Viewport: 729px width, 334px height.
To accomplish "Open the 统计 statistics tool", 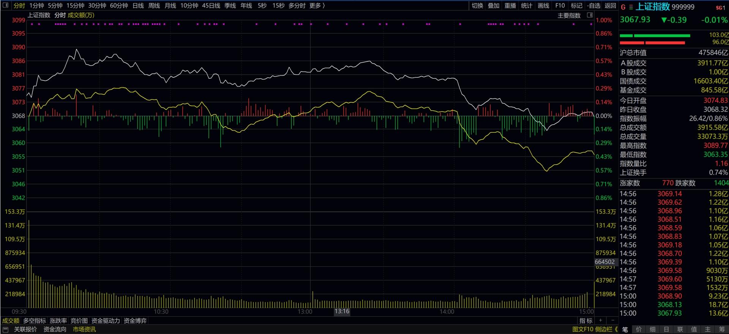I will coord(527,5).
